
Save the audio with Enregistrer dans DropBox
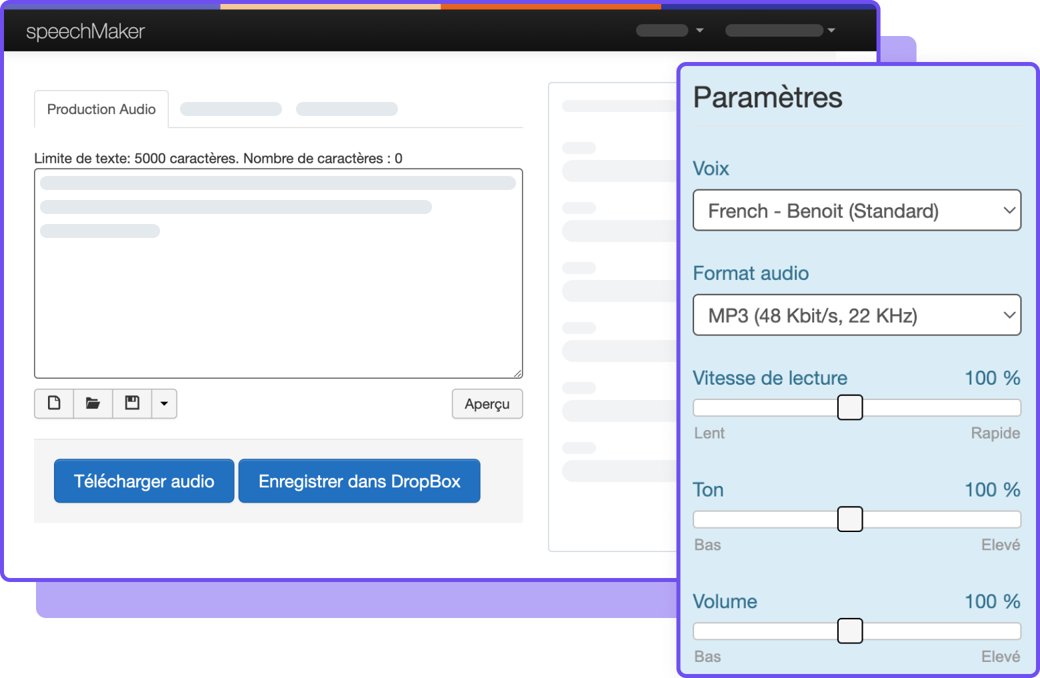[359, 481]
